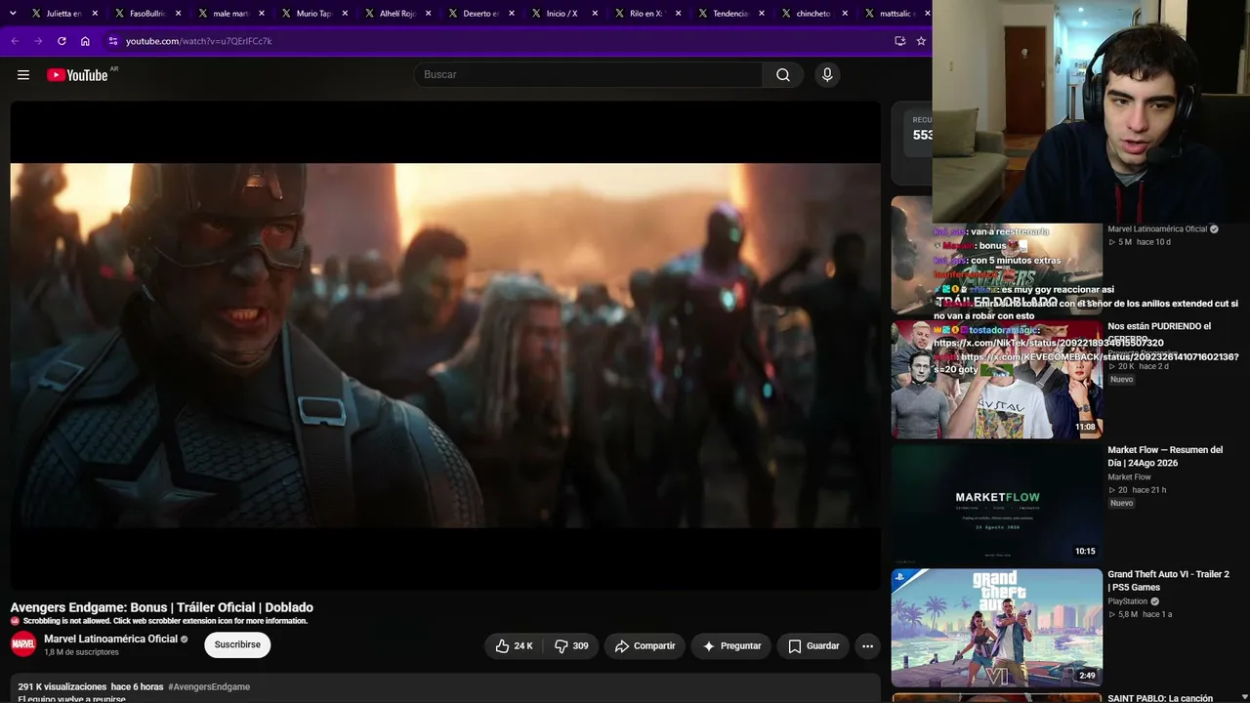Click the Suscribirse button
This screenshot has height=703, width=1250.
pos(237,644)
